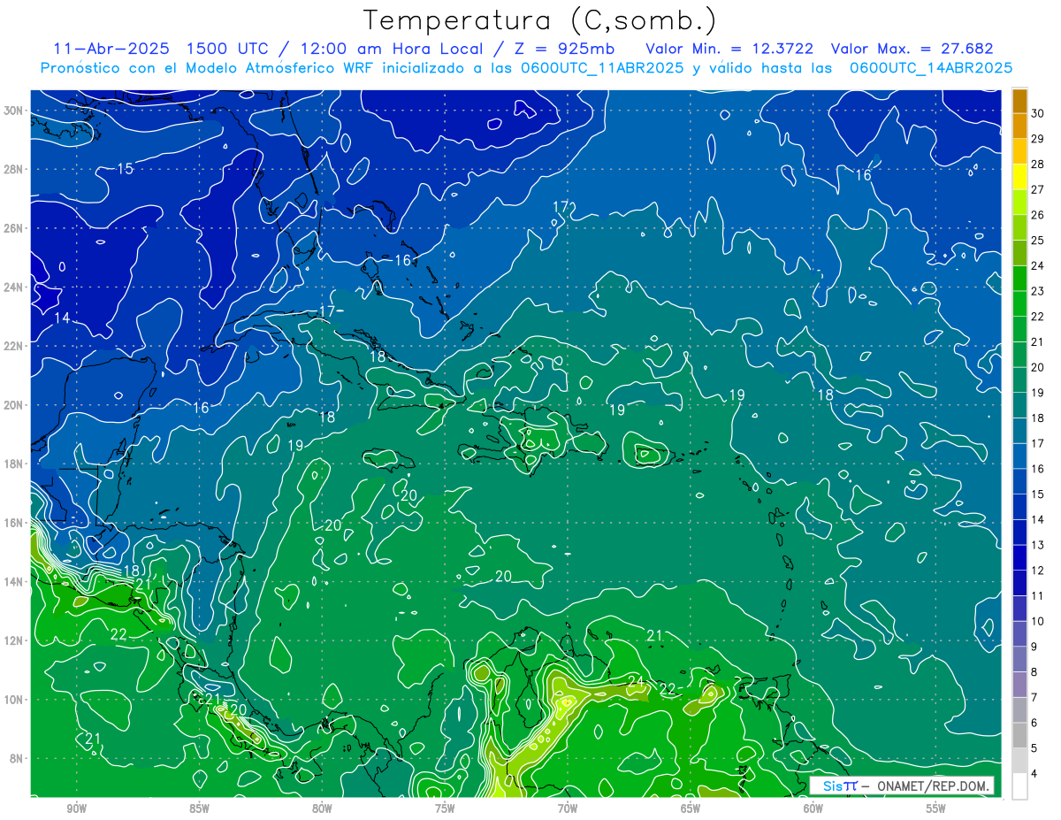This screenshot has height=820, width=1061.
Task: Pick the blue swatch between 15 and 16
Action: 1019,482
